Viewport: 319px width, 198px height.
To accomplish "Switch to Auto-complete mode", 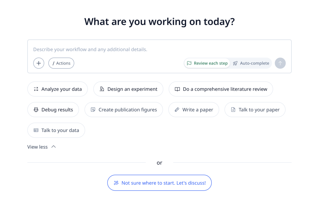I will [x=251, y=63].
